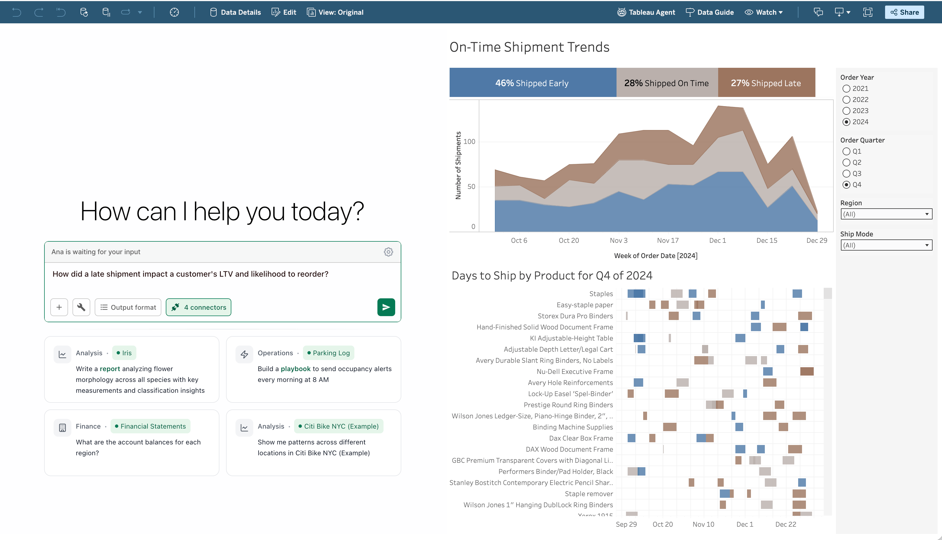Click the product list vertical scrollbar thumb
This screenshot has width=942, height=540.
tap(828, 293)
